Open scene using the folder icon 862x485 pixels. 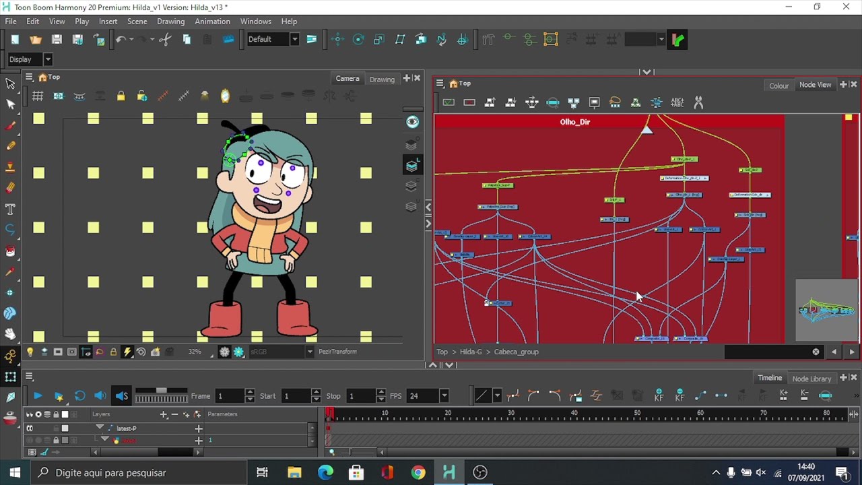(x=36, y=40)
